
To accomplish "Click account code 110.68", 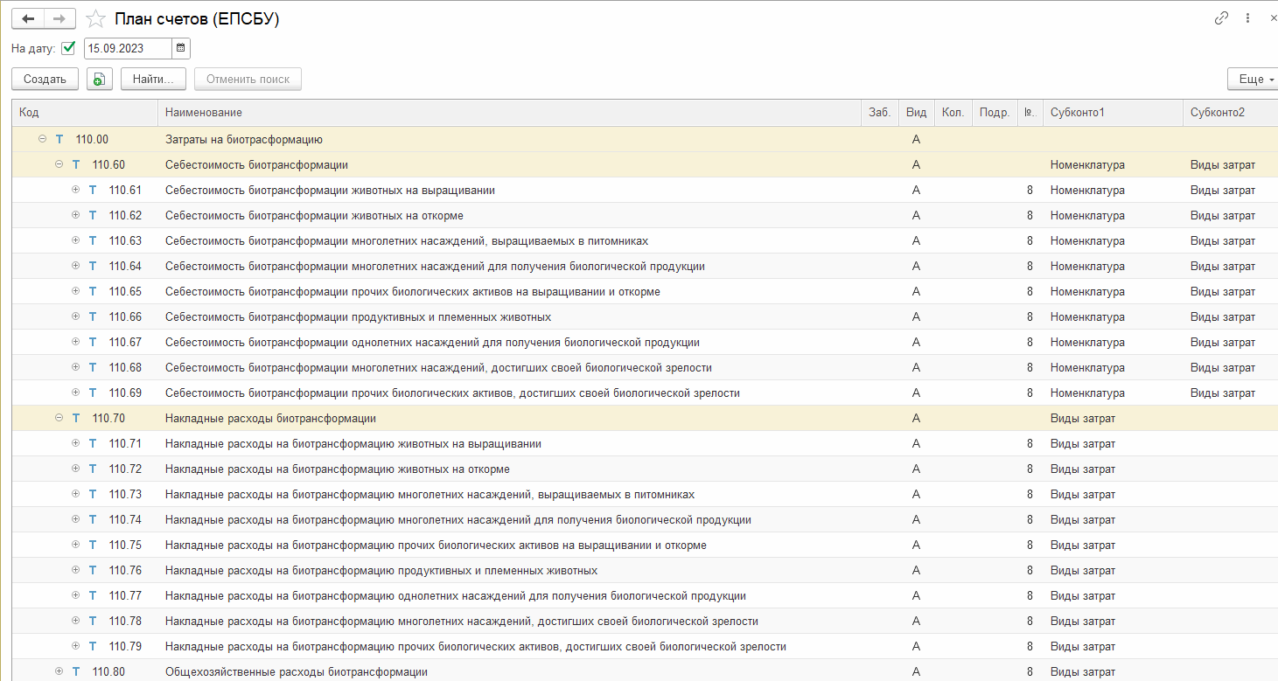I will tap(125, 367).
